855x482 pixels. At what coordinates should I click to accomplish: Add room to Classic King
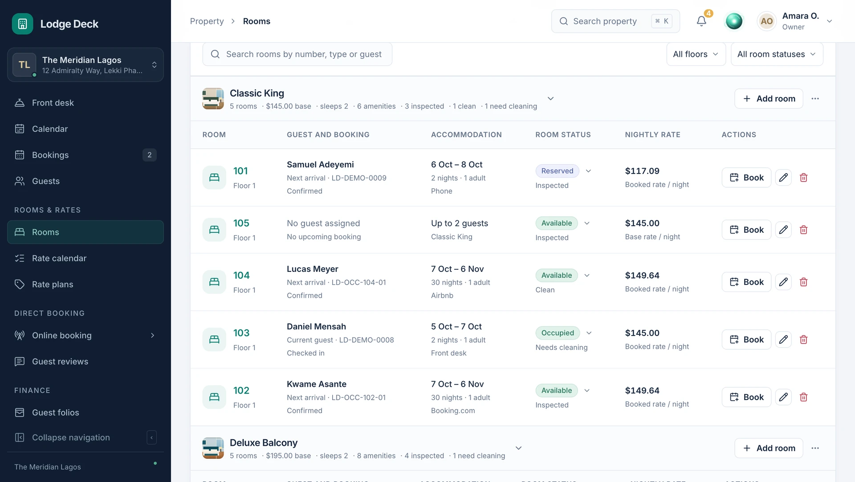pos(769,98)
